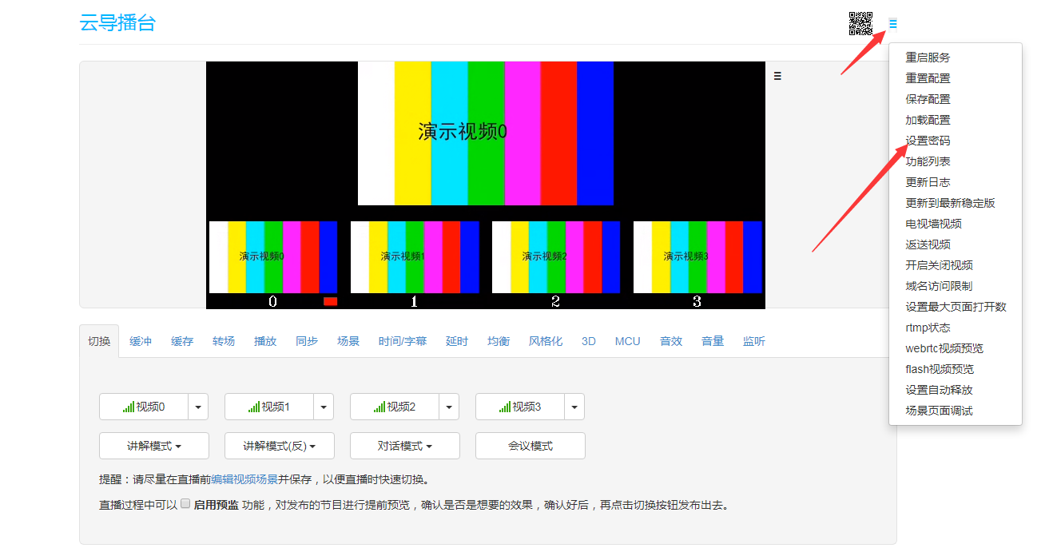Viewport: 1057px width, 552px height.
Task: Switch to the 音量 tab
Action: click(x=713, y=341)
